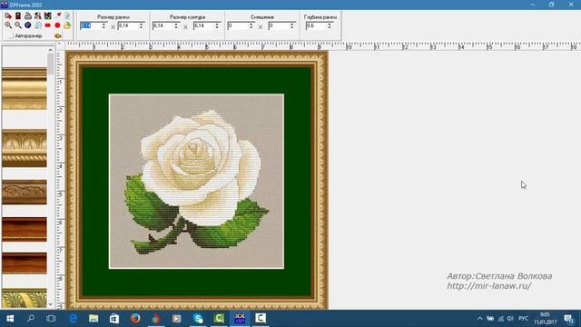Click the volume speaker tray icon

click(510, 319)
